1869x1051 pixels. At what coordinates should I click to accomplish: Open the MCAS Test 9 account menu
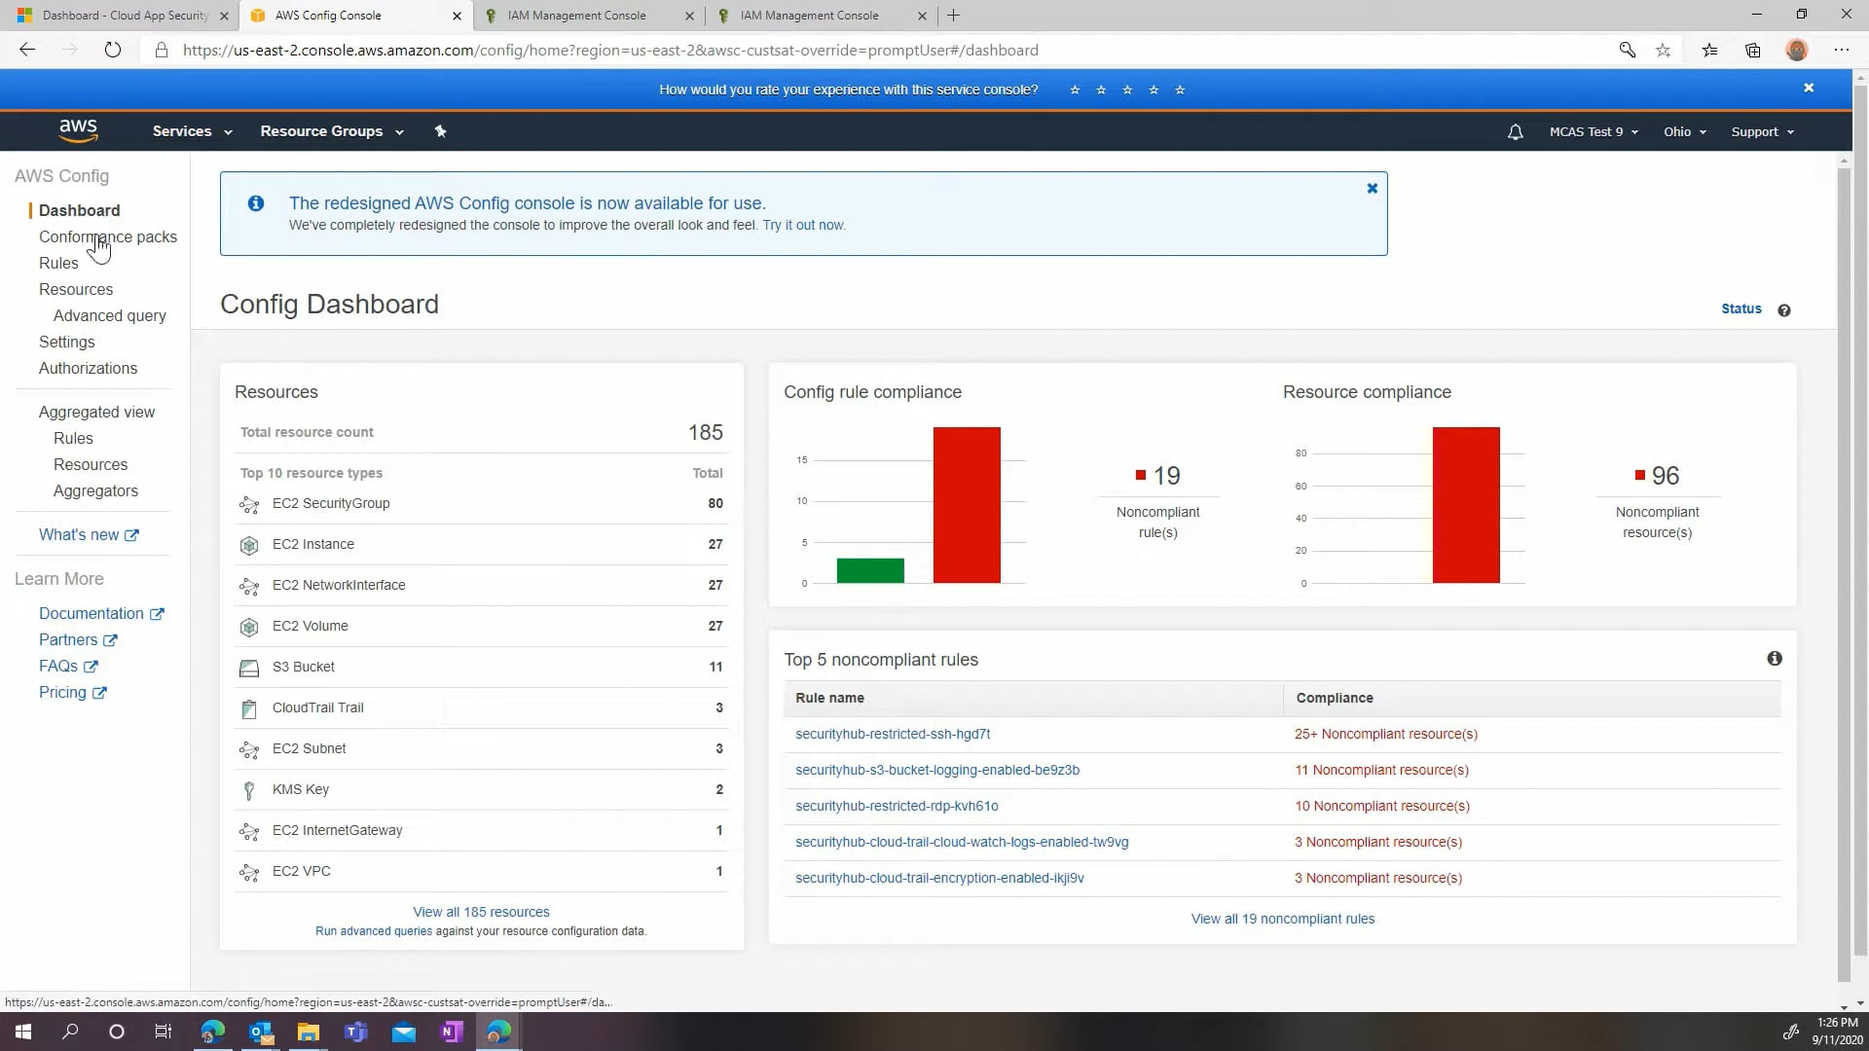pyautogui.click(x=1594, y=131)
